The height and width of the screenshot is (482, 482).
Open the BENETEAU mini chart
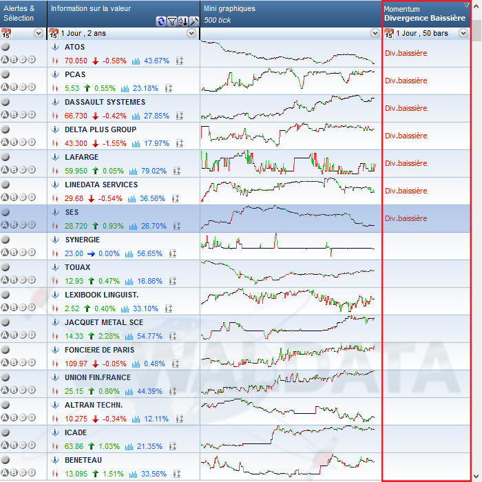[288, 466]
